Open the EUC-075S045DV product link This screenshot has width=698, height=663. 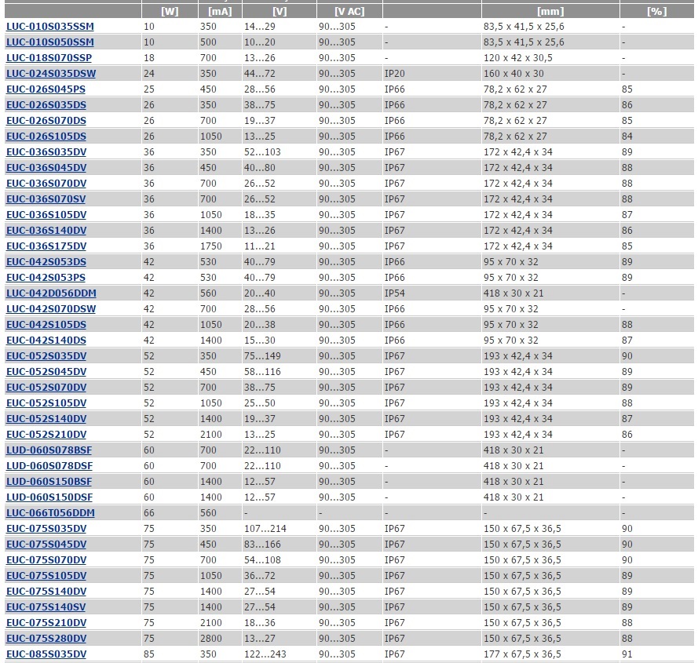[x=46, y=545]
